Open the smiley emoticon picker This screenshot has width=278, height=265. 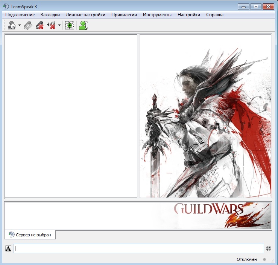point(269,248)
